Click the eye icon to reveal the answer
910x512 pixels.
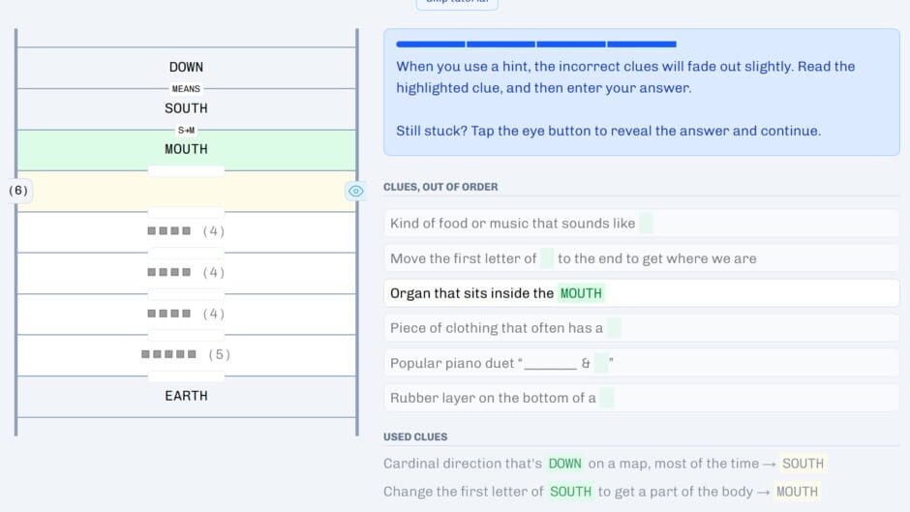(x=355, y=192)
